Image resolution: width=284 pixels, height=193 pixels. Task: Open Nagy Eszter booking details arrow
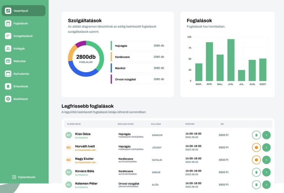click(x=266, y=160)
